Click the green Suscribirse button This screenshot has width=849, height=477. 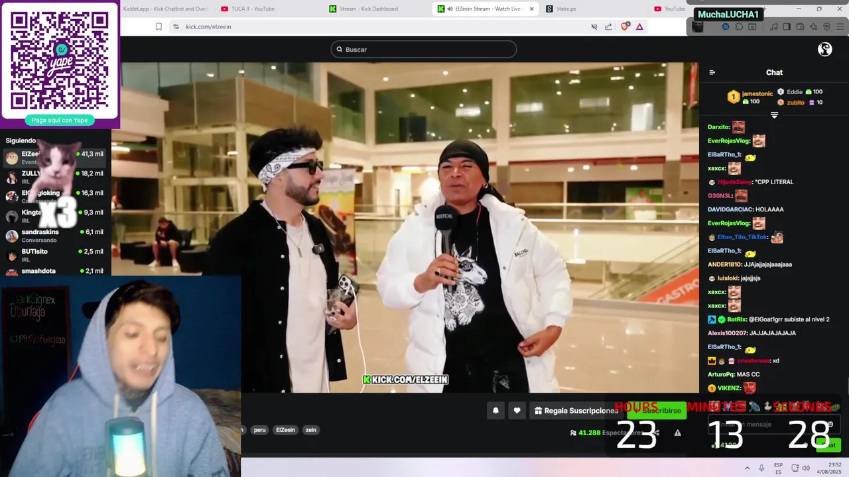(658, 411)
